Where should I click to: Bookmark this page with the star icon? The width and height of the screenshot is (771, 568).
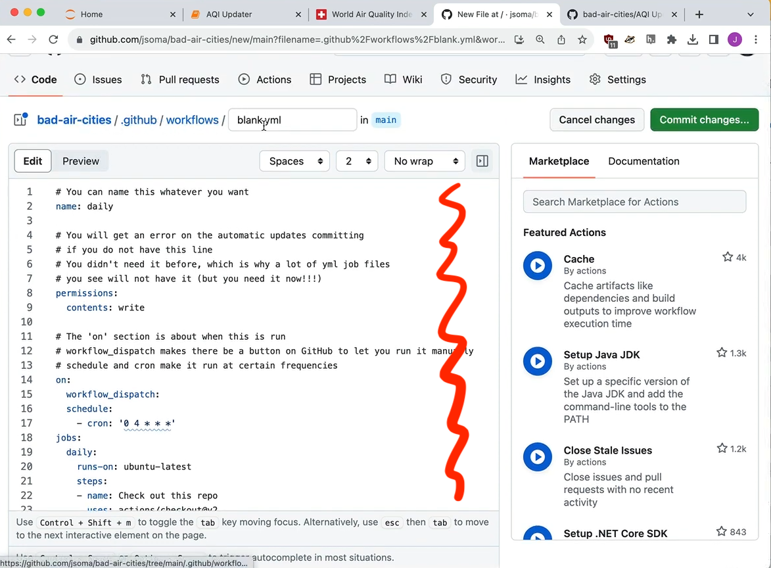pyautogui.click(x=582, y=40)
